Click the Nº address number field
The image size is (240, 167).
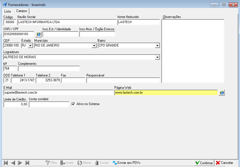pos(10,69)
